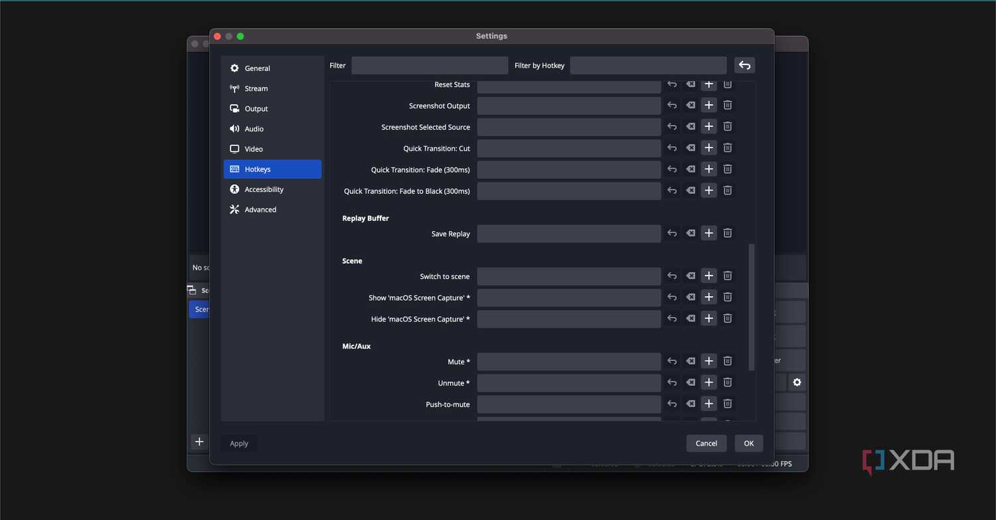The height and width of the screenshot is (520, 996).
Task: Delete the Quick Transition: Fade (300ms) binding
Action: click(x=728, y=169)
